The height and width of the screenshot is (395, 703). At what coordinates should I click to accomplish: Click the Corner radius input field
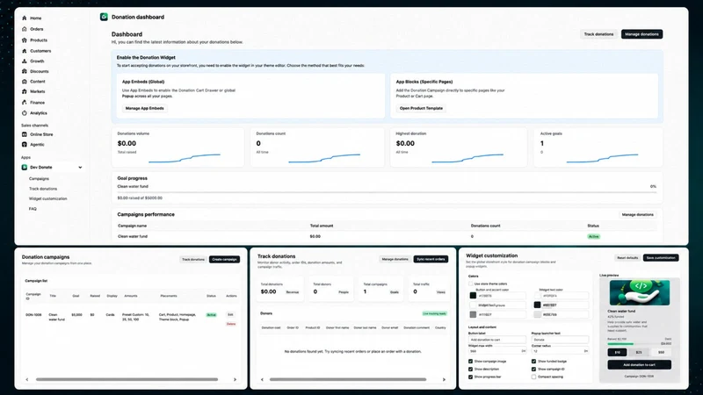560,351
